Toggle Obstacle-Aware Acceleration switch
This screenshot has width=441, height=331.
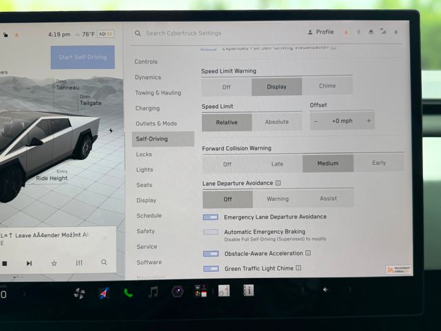[211, 254]
